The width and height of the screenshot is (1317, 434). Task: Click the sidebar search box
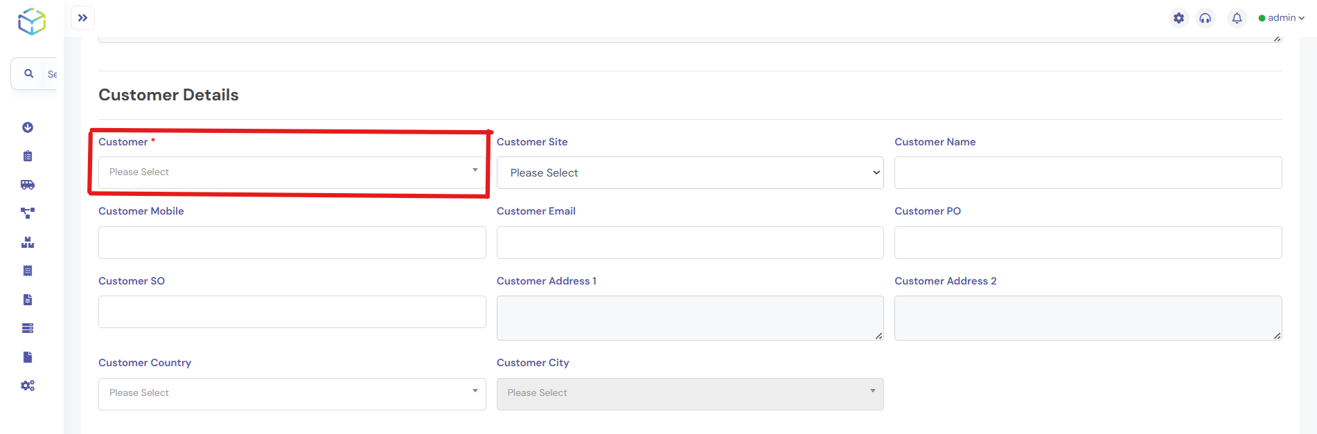[x=42, y=74]
